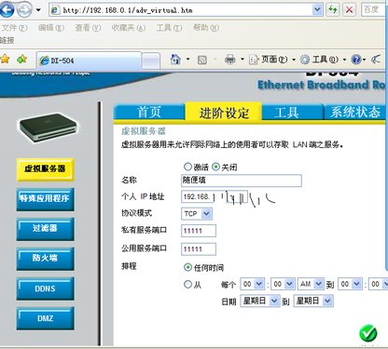
Task: Switch to the 首页 tab
Action: 149,112
